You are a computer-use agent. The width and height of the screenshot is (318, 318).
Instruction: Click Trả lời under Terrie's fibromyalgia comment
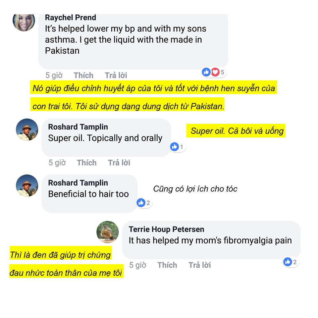(200, 265)
